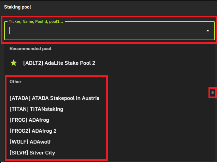
Task: Click the Staking pool heading
Action: tap(18, 7)
